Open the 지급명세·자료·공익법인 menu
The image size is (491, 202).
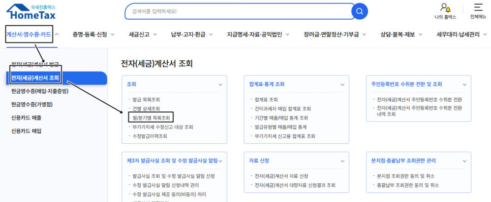[258, 34]
